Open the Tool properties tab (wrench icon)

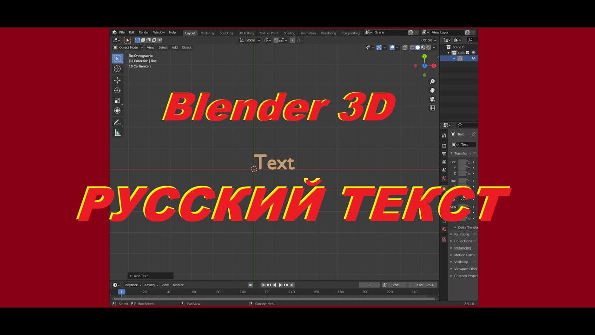(x=444, y=135)
